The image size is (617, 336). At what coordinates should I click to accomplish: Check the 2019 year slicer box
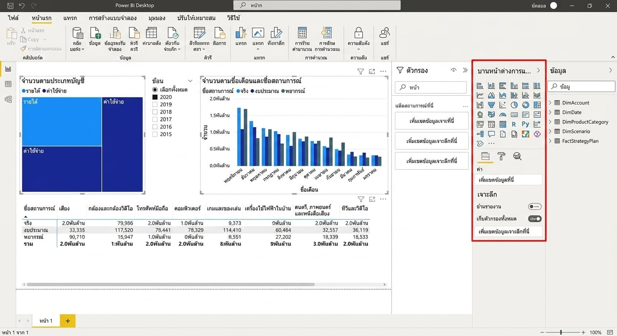click(155, 105)
